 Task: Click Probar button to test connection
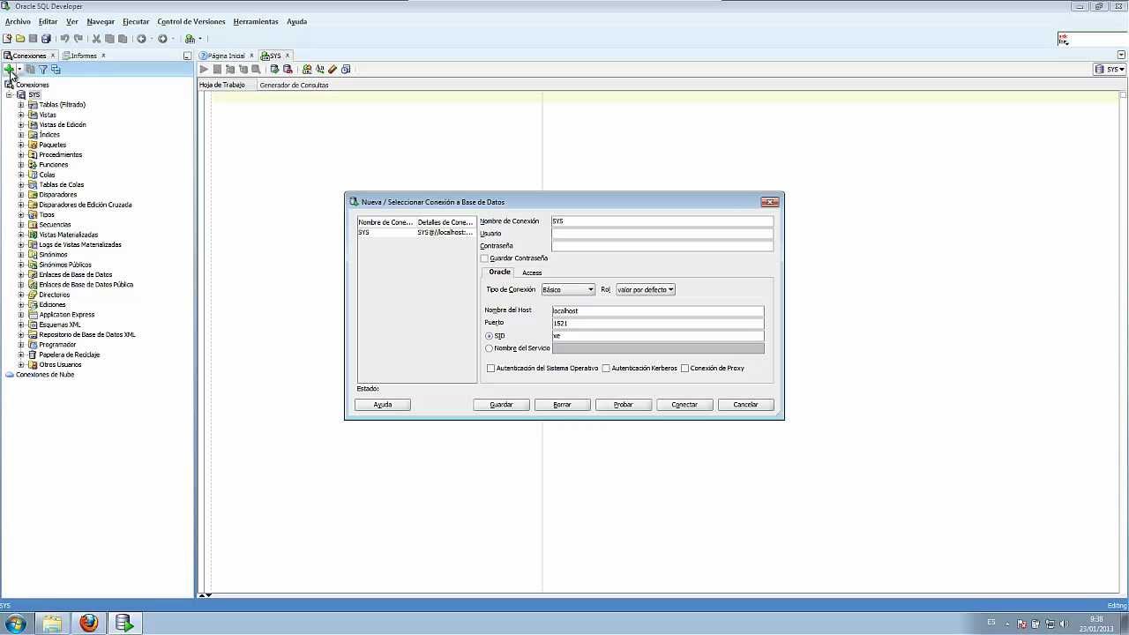624,405
